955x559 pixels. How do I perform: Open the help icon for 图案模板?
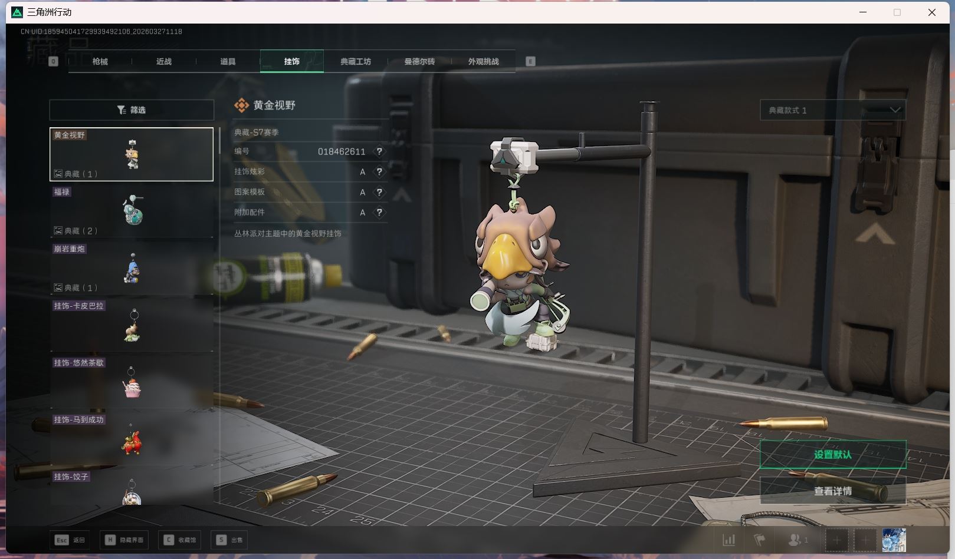(379, 192)
